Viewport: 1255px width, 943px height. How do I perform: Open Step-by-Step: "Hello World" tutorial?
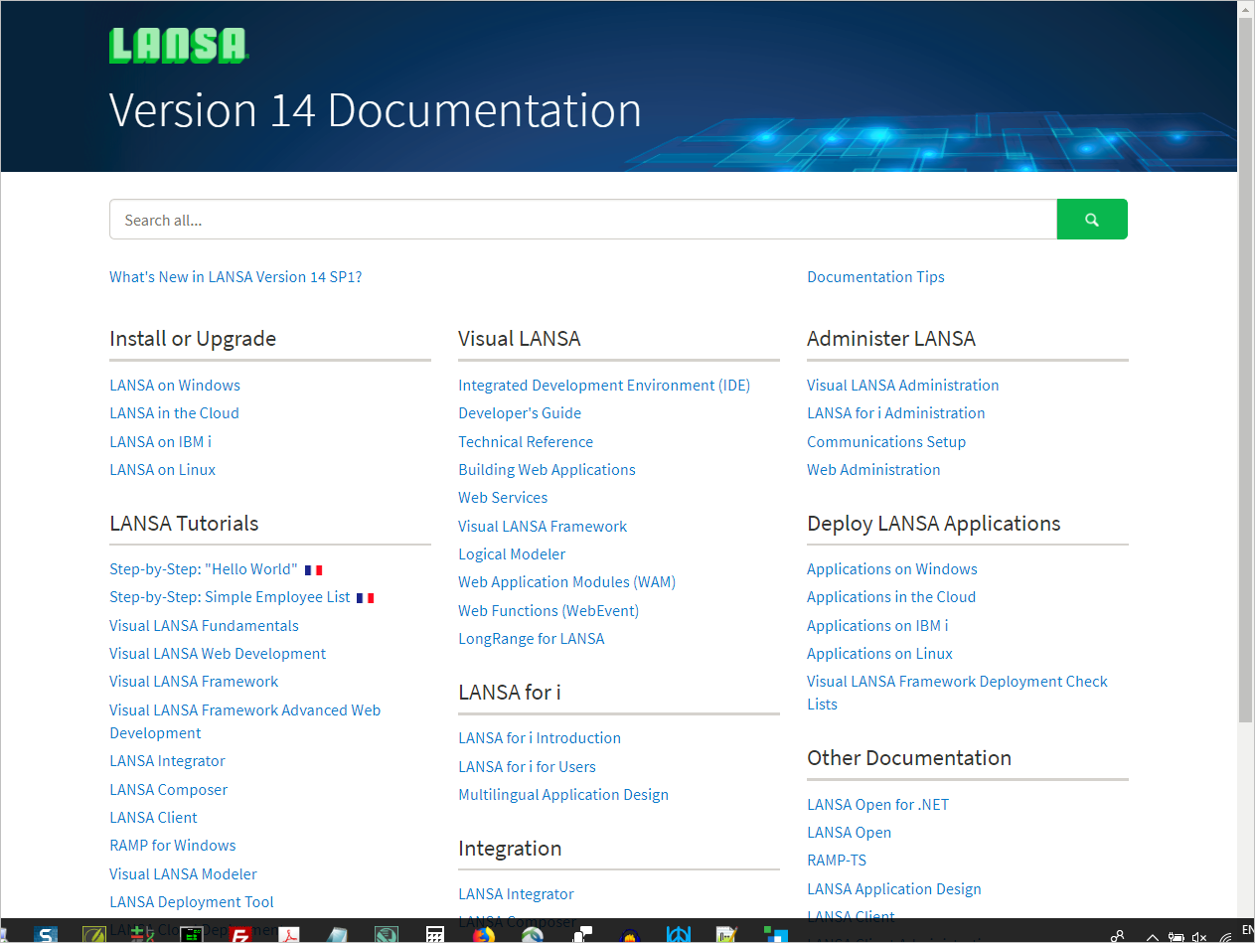click(x=204, y=569)
